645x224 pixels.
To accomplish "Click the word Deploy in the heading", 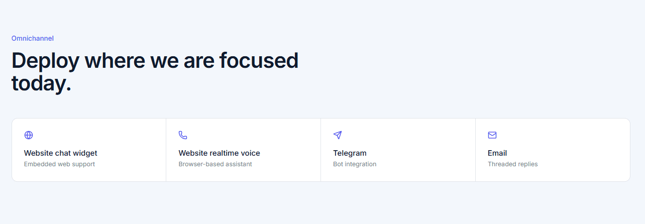I will point(46,61).
